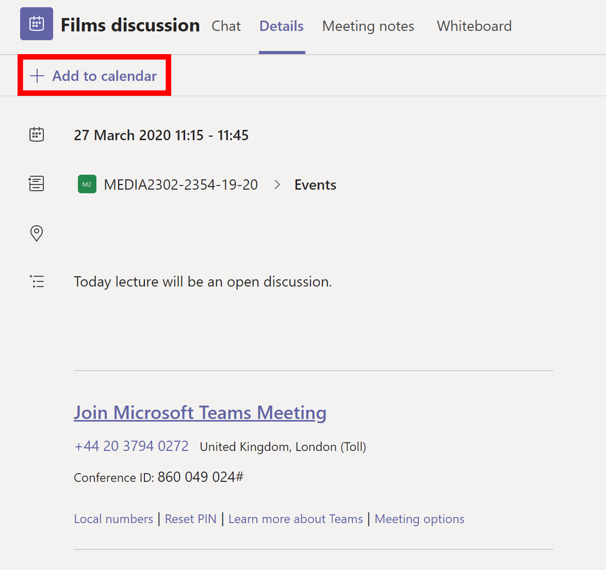Open the Meeting options link

[x=419, y=518]
